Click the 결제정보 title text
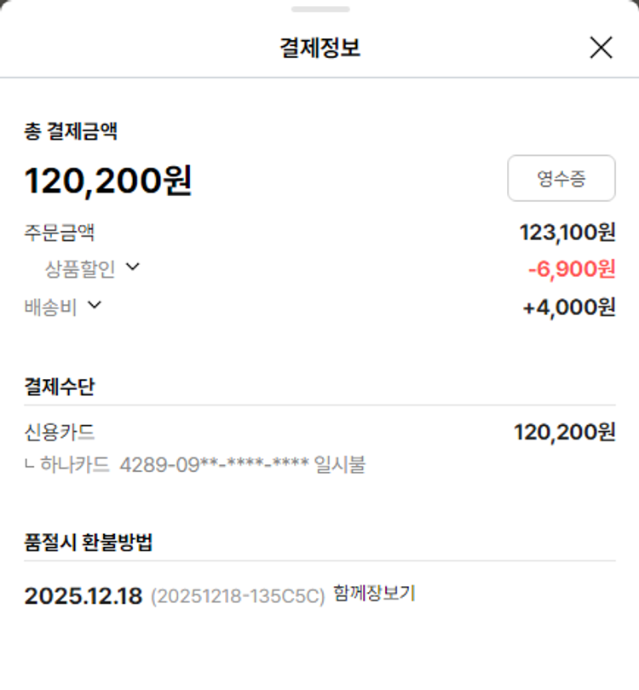 (319, 48)
